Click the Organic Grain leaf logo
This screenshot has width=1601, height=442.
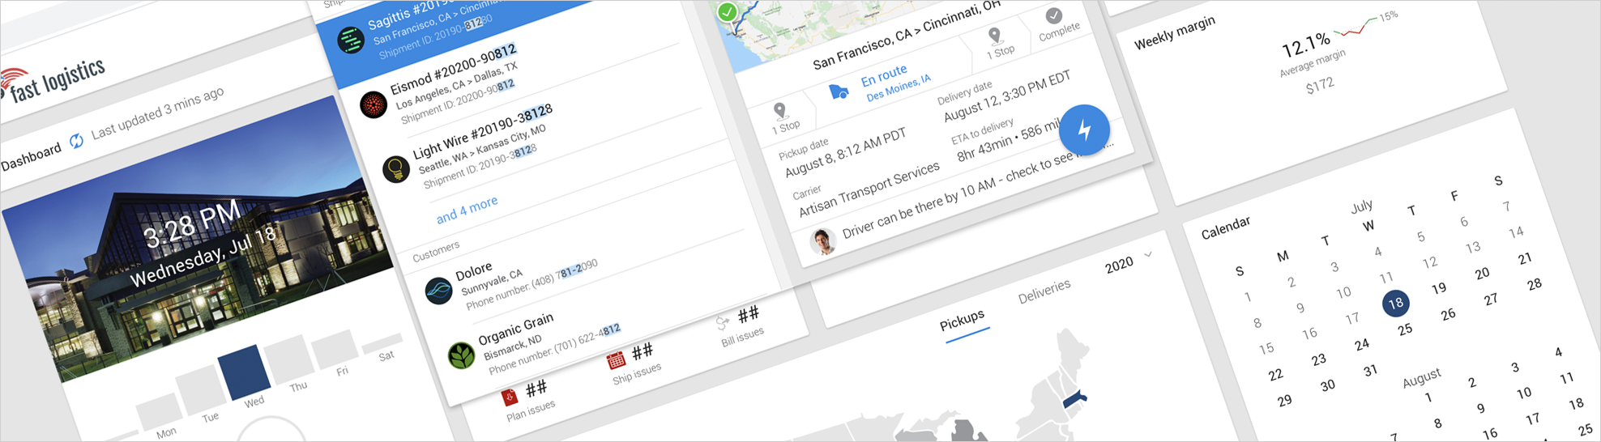(x=461, y=355)
